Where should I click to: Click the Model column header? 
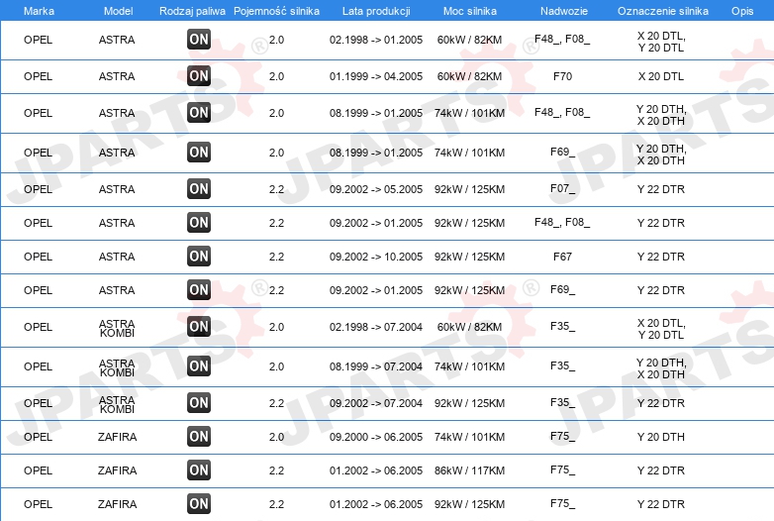coord(118,11)
